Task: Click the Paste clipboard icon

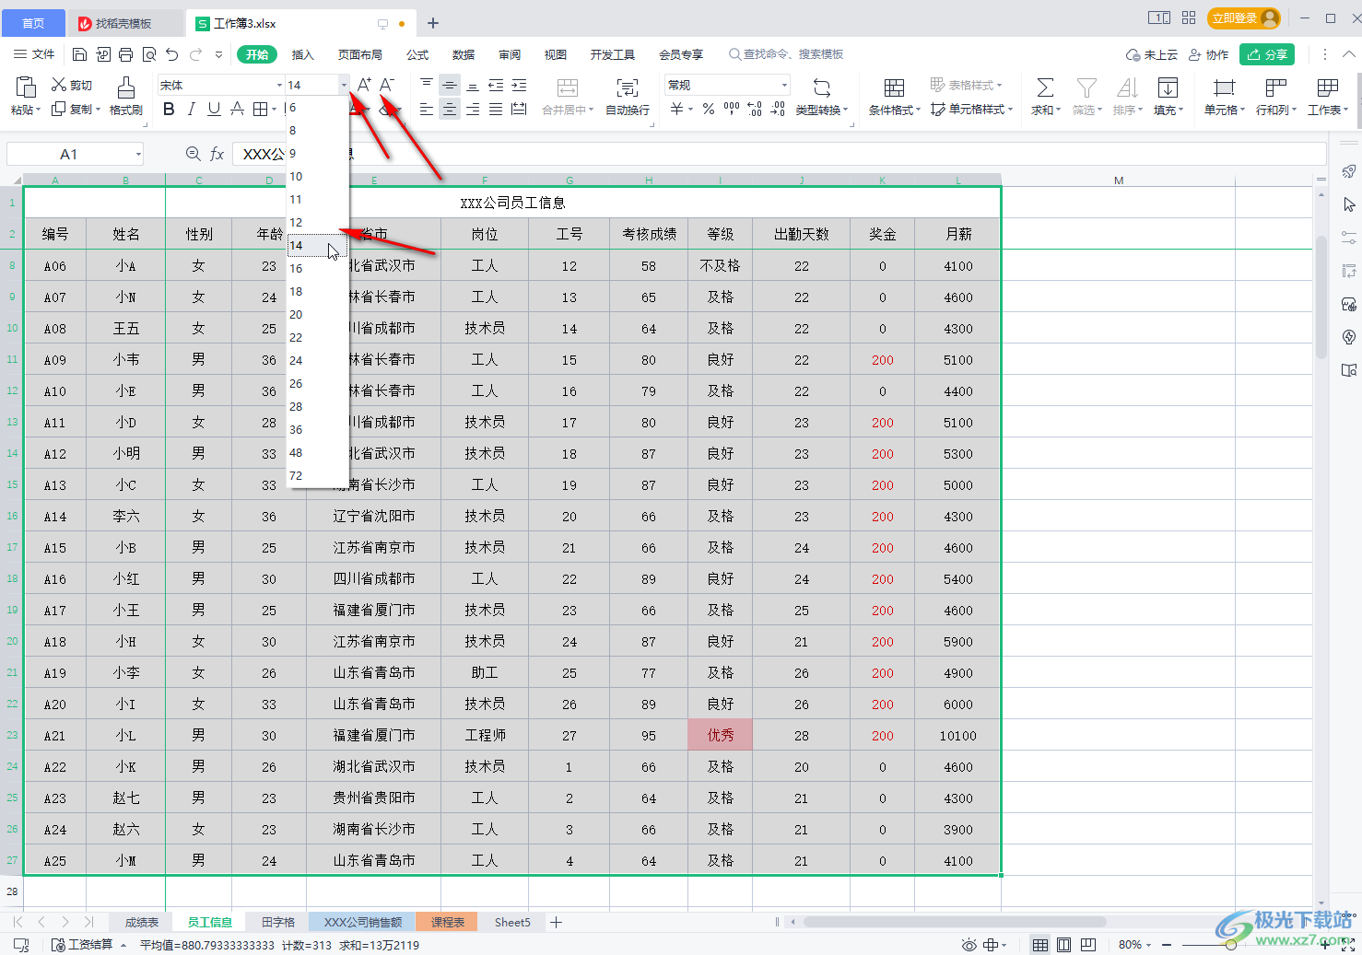Action: (26, 87)
